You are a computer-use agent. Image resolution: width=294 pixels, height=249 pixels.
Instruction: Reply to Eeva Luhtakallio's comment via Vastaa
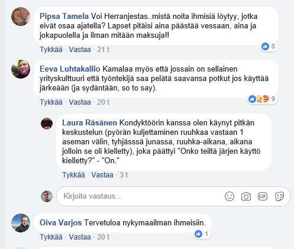80,102
